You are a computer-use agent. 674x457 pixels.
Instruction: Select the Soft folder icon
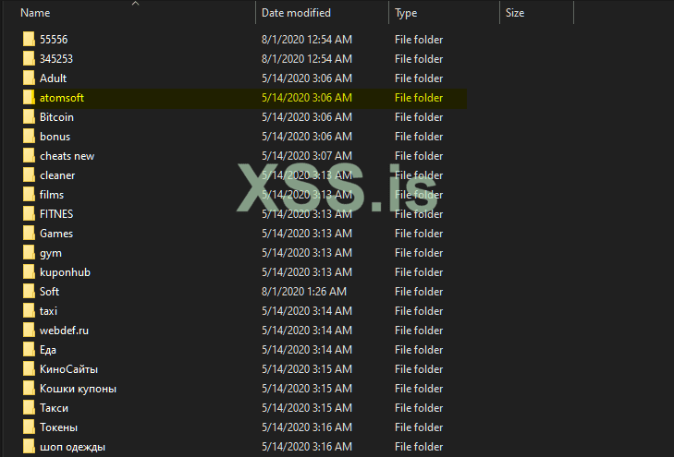click(30, 292)
